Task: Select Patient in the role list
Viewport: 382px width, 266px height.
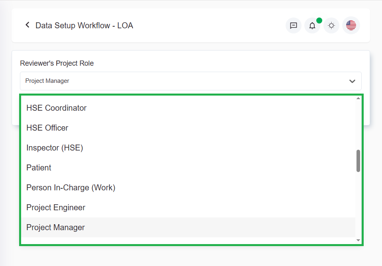Action: tap(39, 168)
